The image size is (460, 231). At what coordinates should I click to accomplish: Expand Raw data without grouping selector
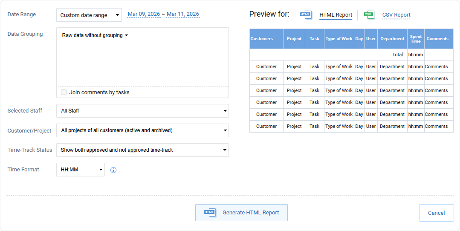point(95,35)
